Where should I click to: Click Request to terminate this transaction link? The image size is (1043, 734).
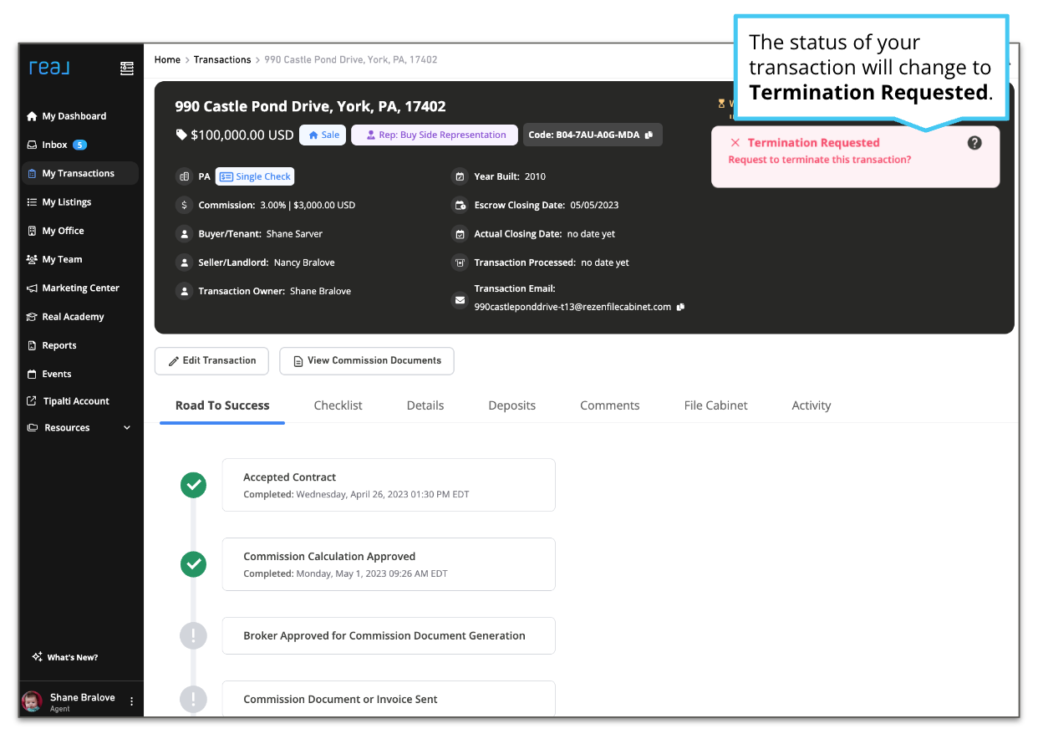pyautogui.click(x=819, y=160)
